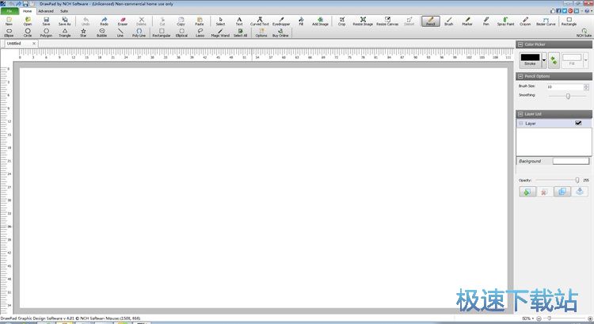594x324 pixels.
Task: Open the Crop tool
Action: click(341, 21)
